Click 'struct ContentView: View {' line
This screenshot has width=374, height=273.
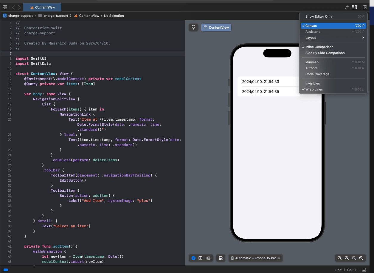(x=44, y=74)
